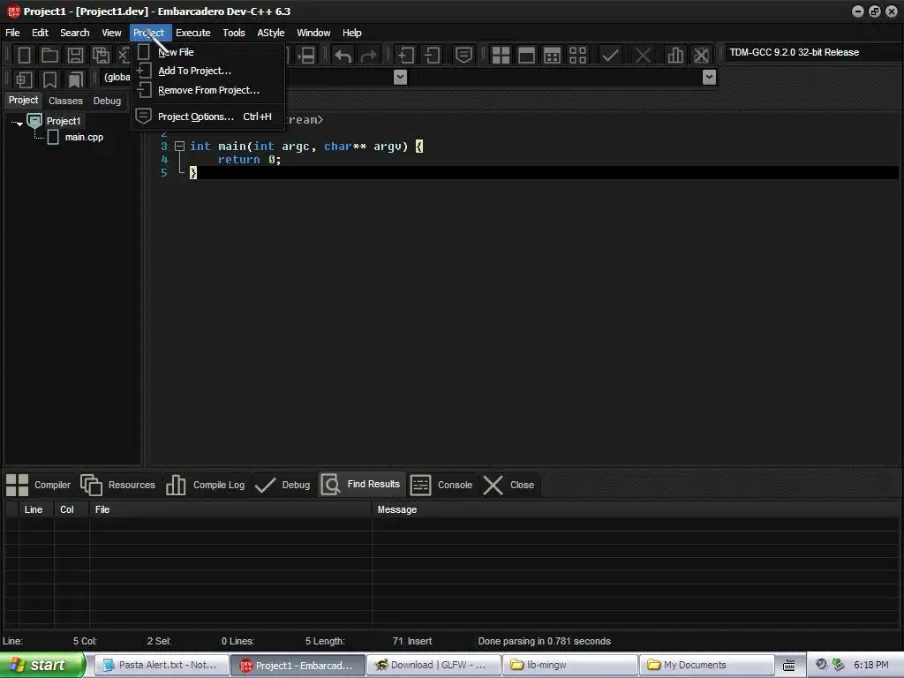Screen dimensions: 904x678
Task: Open My Documents from taskbar
Action: pos(705,666)
